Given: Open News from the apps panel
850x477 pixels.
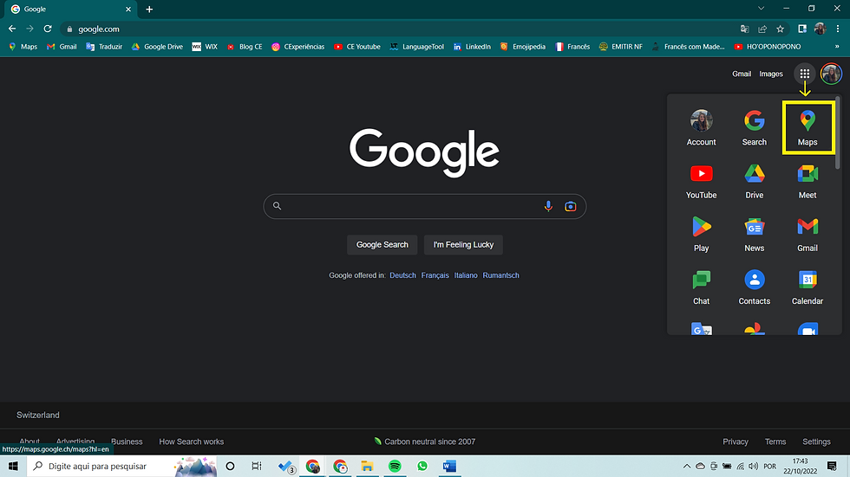Looking at the screenshot, I should pos(754,234).
